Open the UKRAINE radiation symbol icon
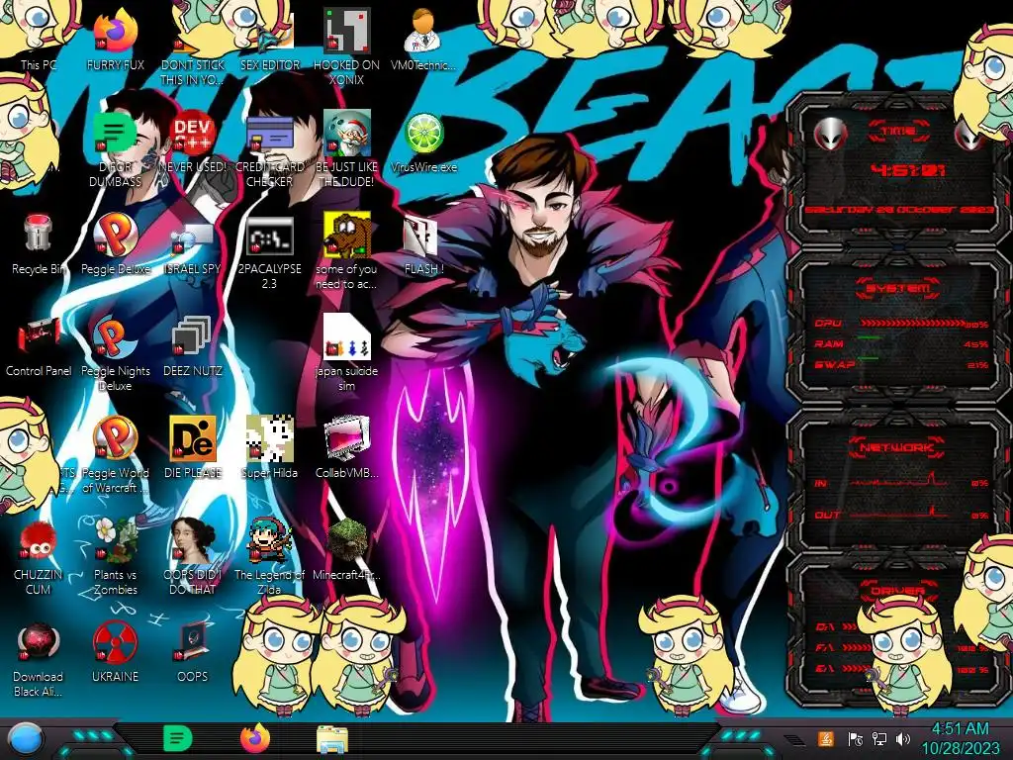1013x760 pixels. [x=115, y=651]
